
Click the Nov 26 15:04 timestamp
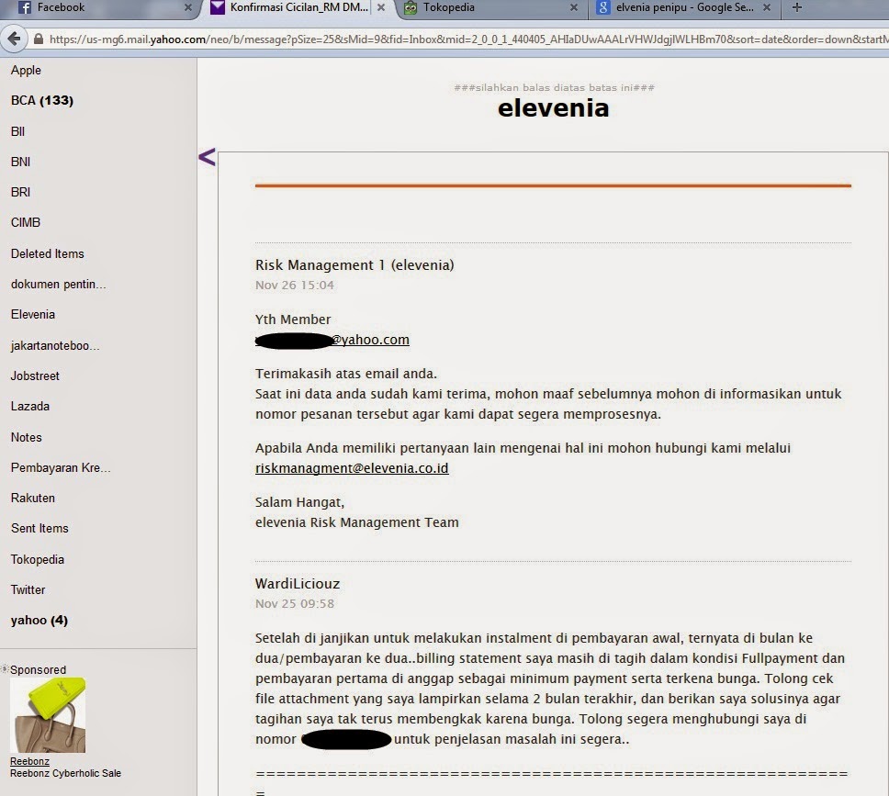pos(295,286)
